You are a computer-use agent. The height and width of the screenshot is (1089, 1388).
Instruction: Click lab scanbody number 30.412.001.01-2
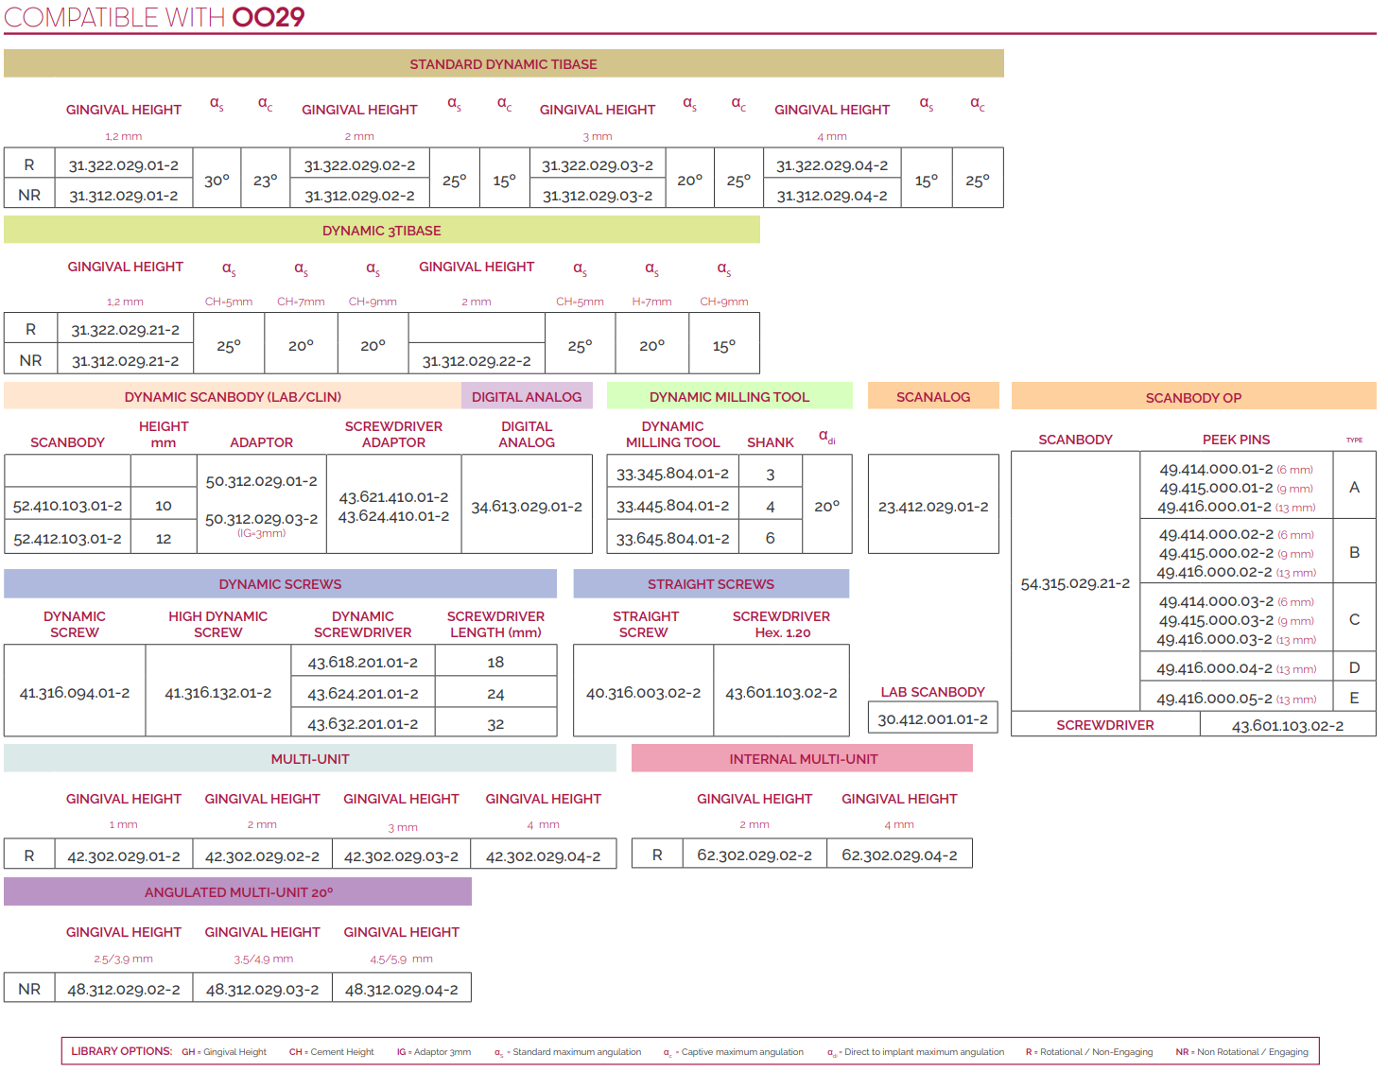tap(932, 719)
